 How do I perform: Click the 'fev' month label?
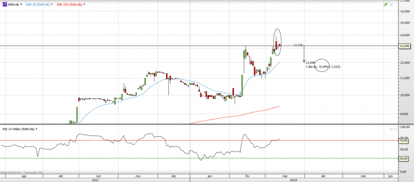(247, 176)
